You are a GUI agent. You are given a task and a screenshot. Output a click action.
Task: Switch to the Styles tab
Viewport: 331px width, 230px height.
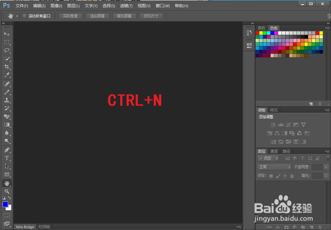(274, 110)
